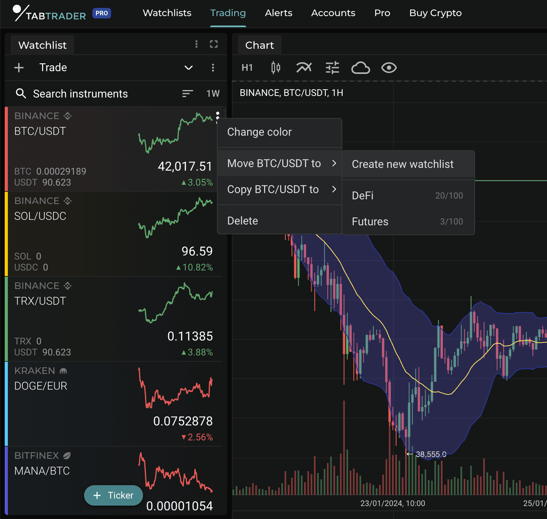Select the MANA/BTC instrument name

42,471
